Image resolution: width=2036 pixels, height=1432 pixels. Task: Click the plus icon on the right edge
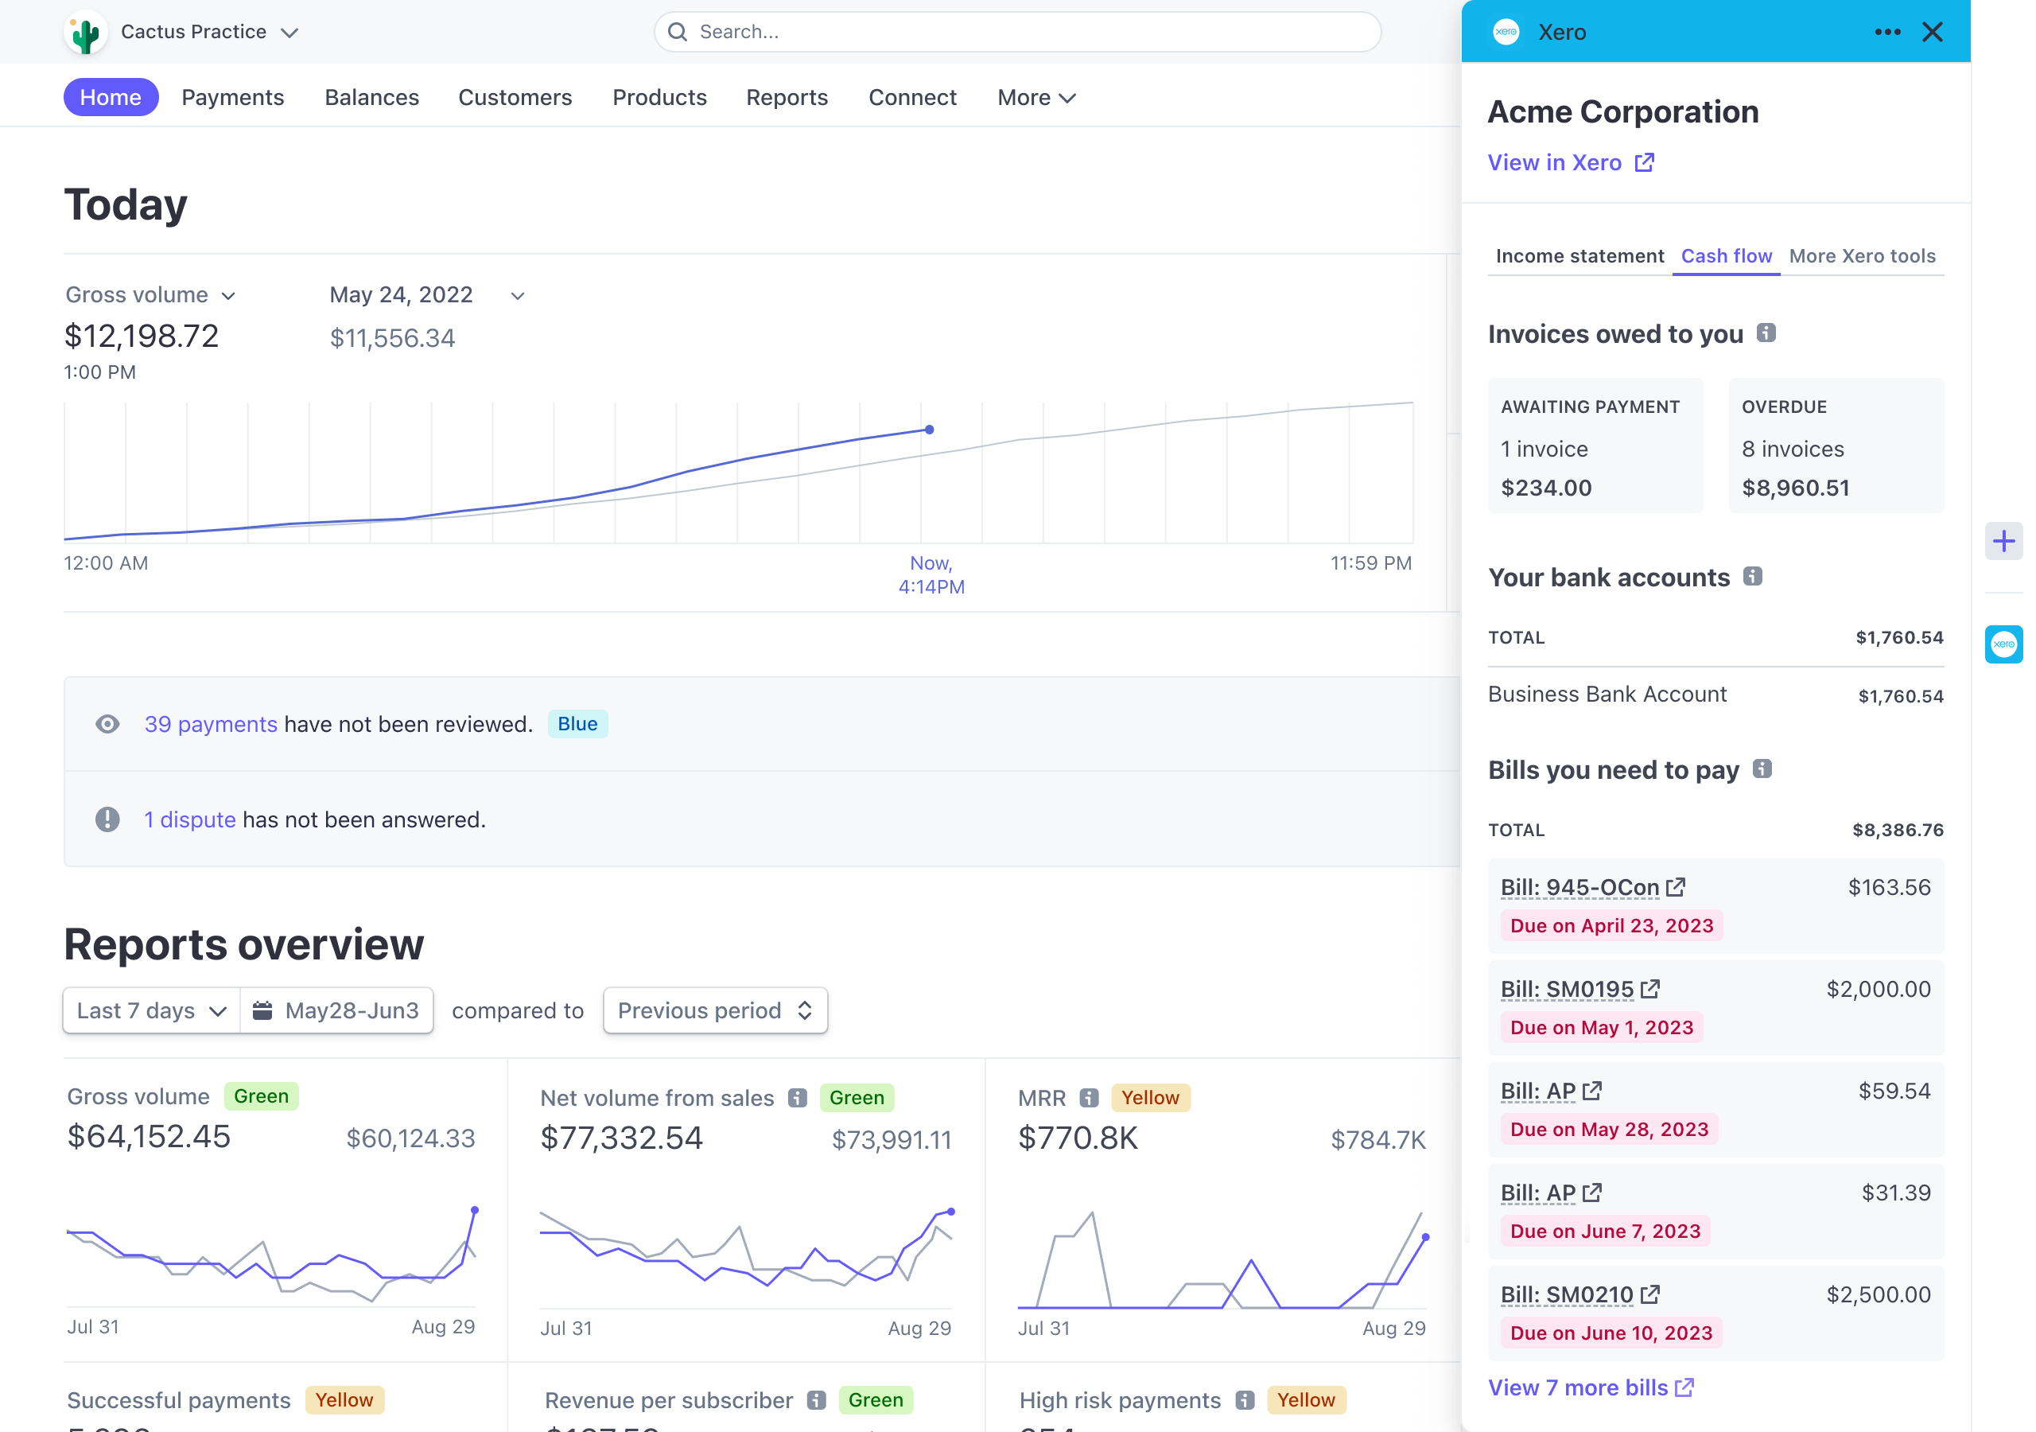tap(2003, 540)
